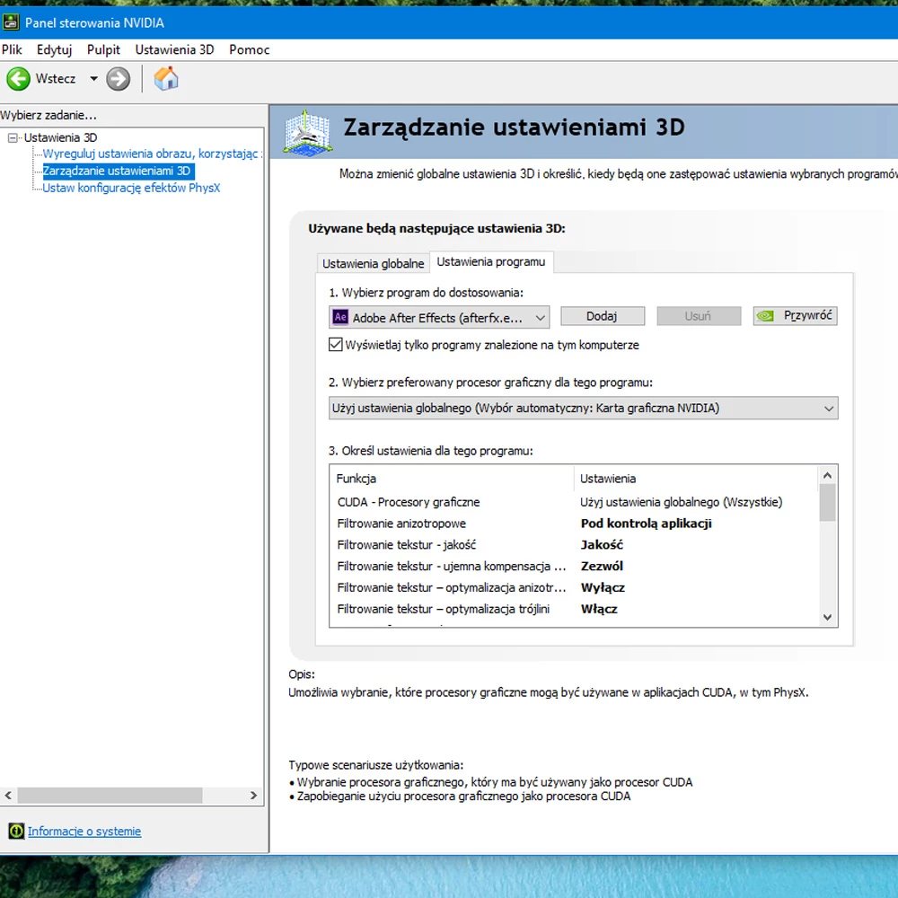Click the 3D settings header illustration icon
Image resolution: width=898 pixels, height=898 pixels.
(308, 132)
